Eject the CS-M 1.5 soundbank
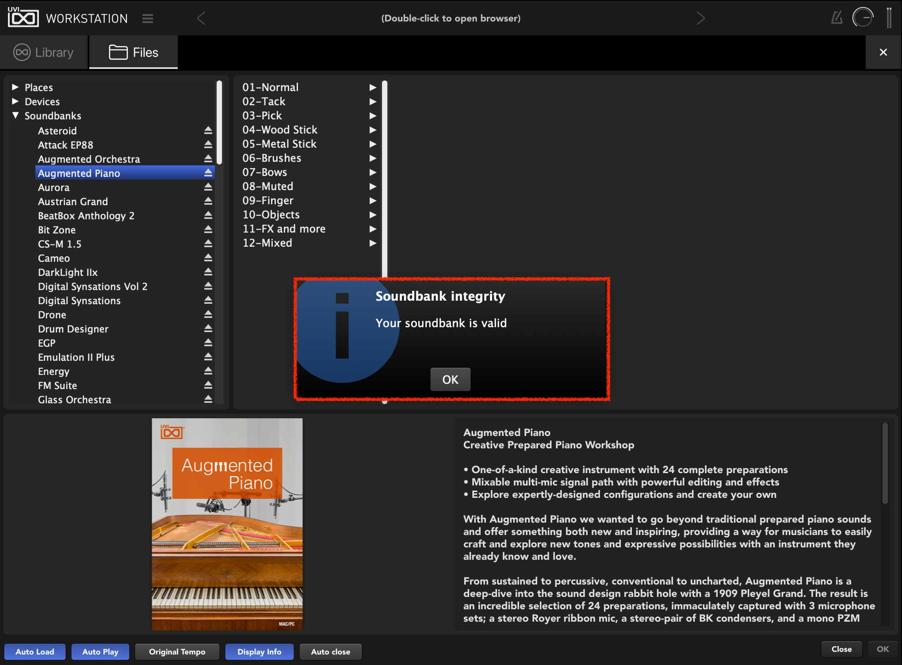Viewport: 902px width, 665px height. click(208, 244)
